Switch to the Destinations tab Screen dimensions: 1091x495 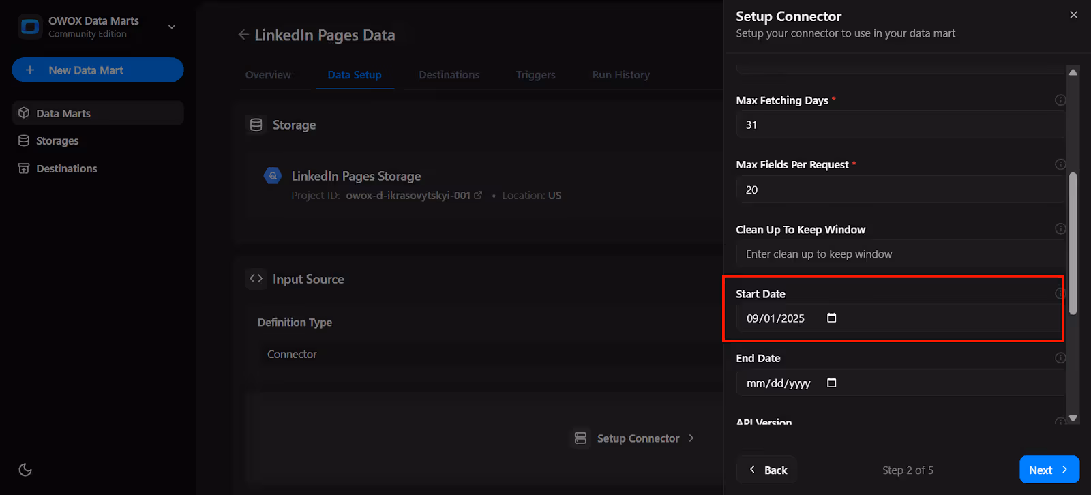pyautogui.click(x=449, y=75)
